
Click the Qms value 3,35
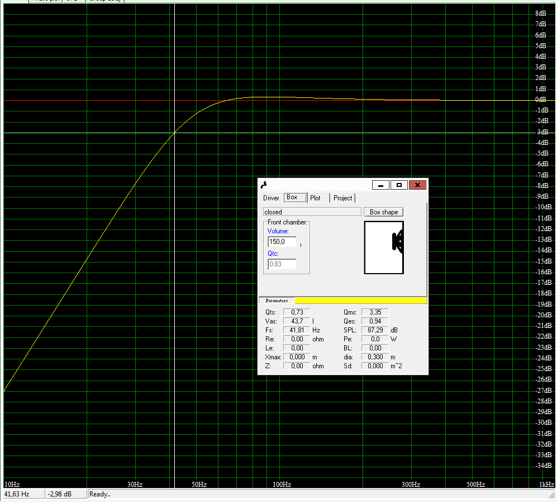[x=375, y=312]
